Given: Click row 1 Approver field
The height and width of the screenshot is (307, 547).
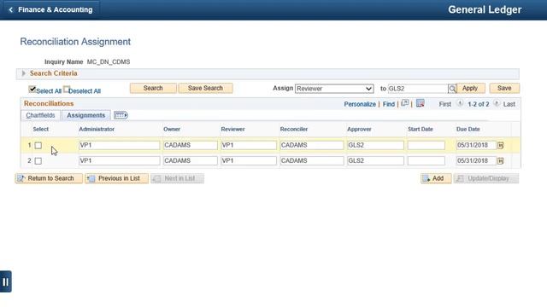Looking at the screenshot, I should (x=375, y=145).
